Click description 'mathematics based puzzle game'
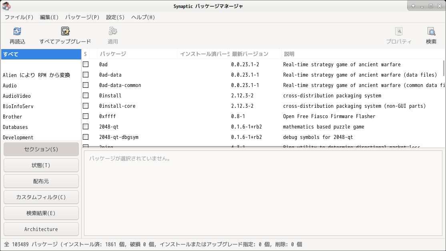The height and width of the screenshot is (251, 446). pos(324,127)
